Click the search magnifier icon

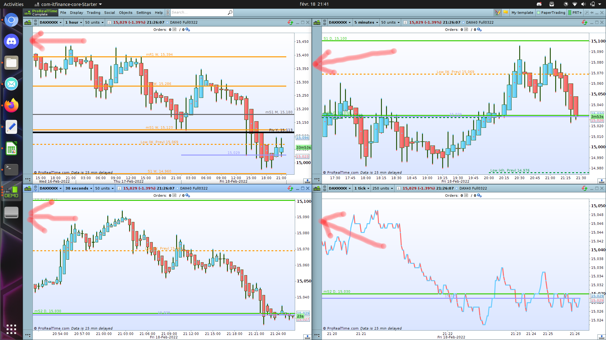(x=230, y=13)
